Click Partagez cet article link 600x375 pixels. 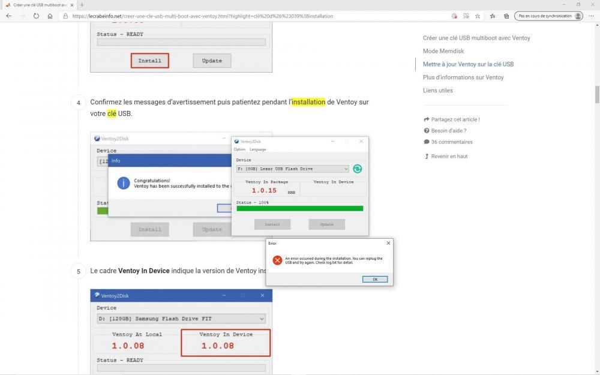coord(455,119)
